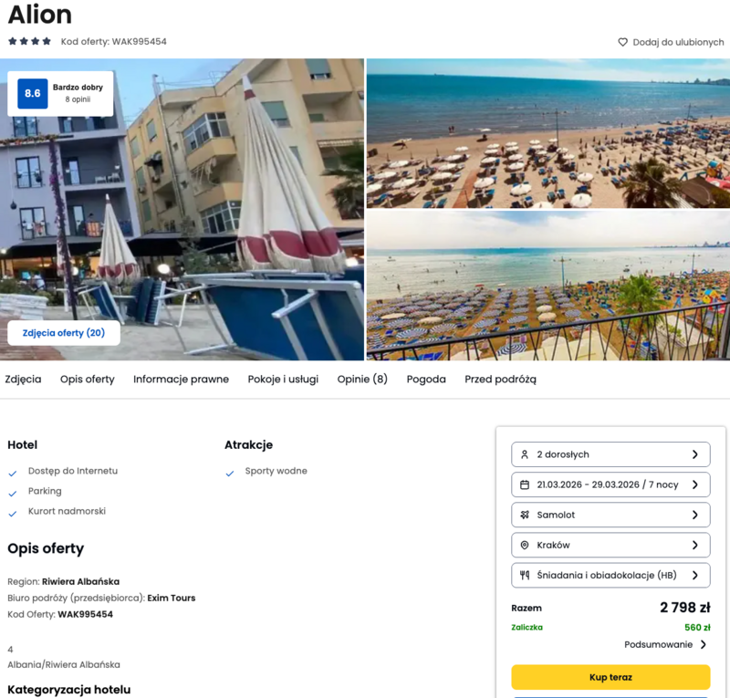
Task: Click the location pin icon beside Kraków
Action: point(524,545)
